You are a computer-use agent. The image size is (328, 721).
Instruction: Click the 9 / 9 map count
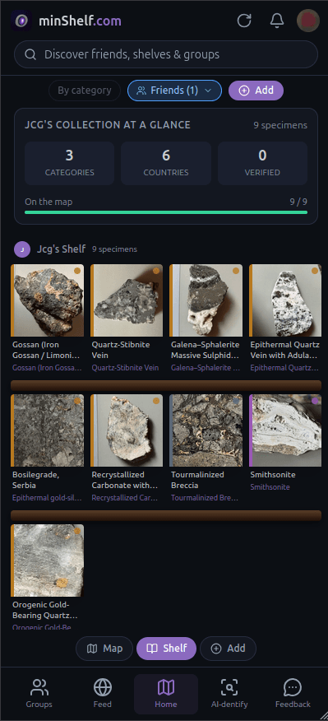coord(298,202)
